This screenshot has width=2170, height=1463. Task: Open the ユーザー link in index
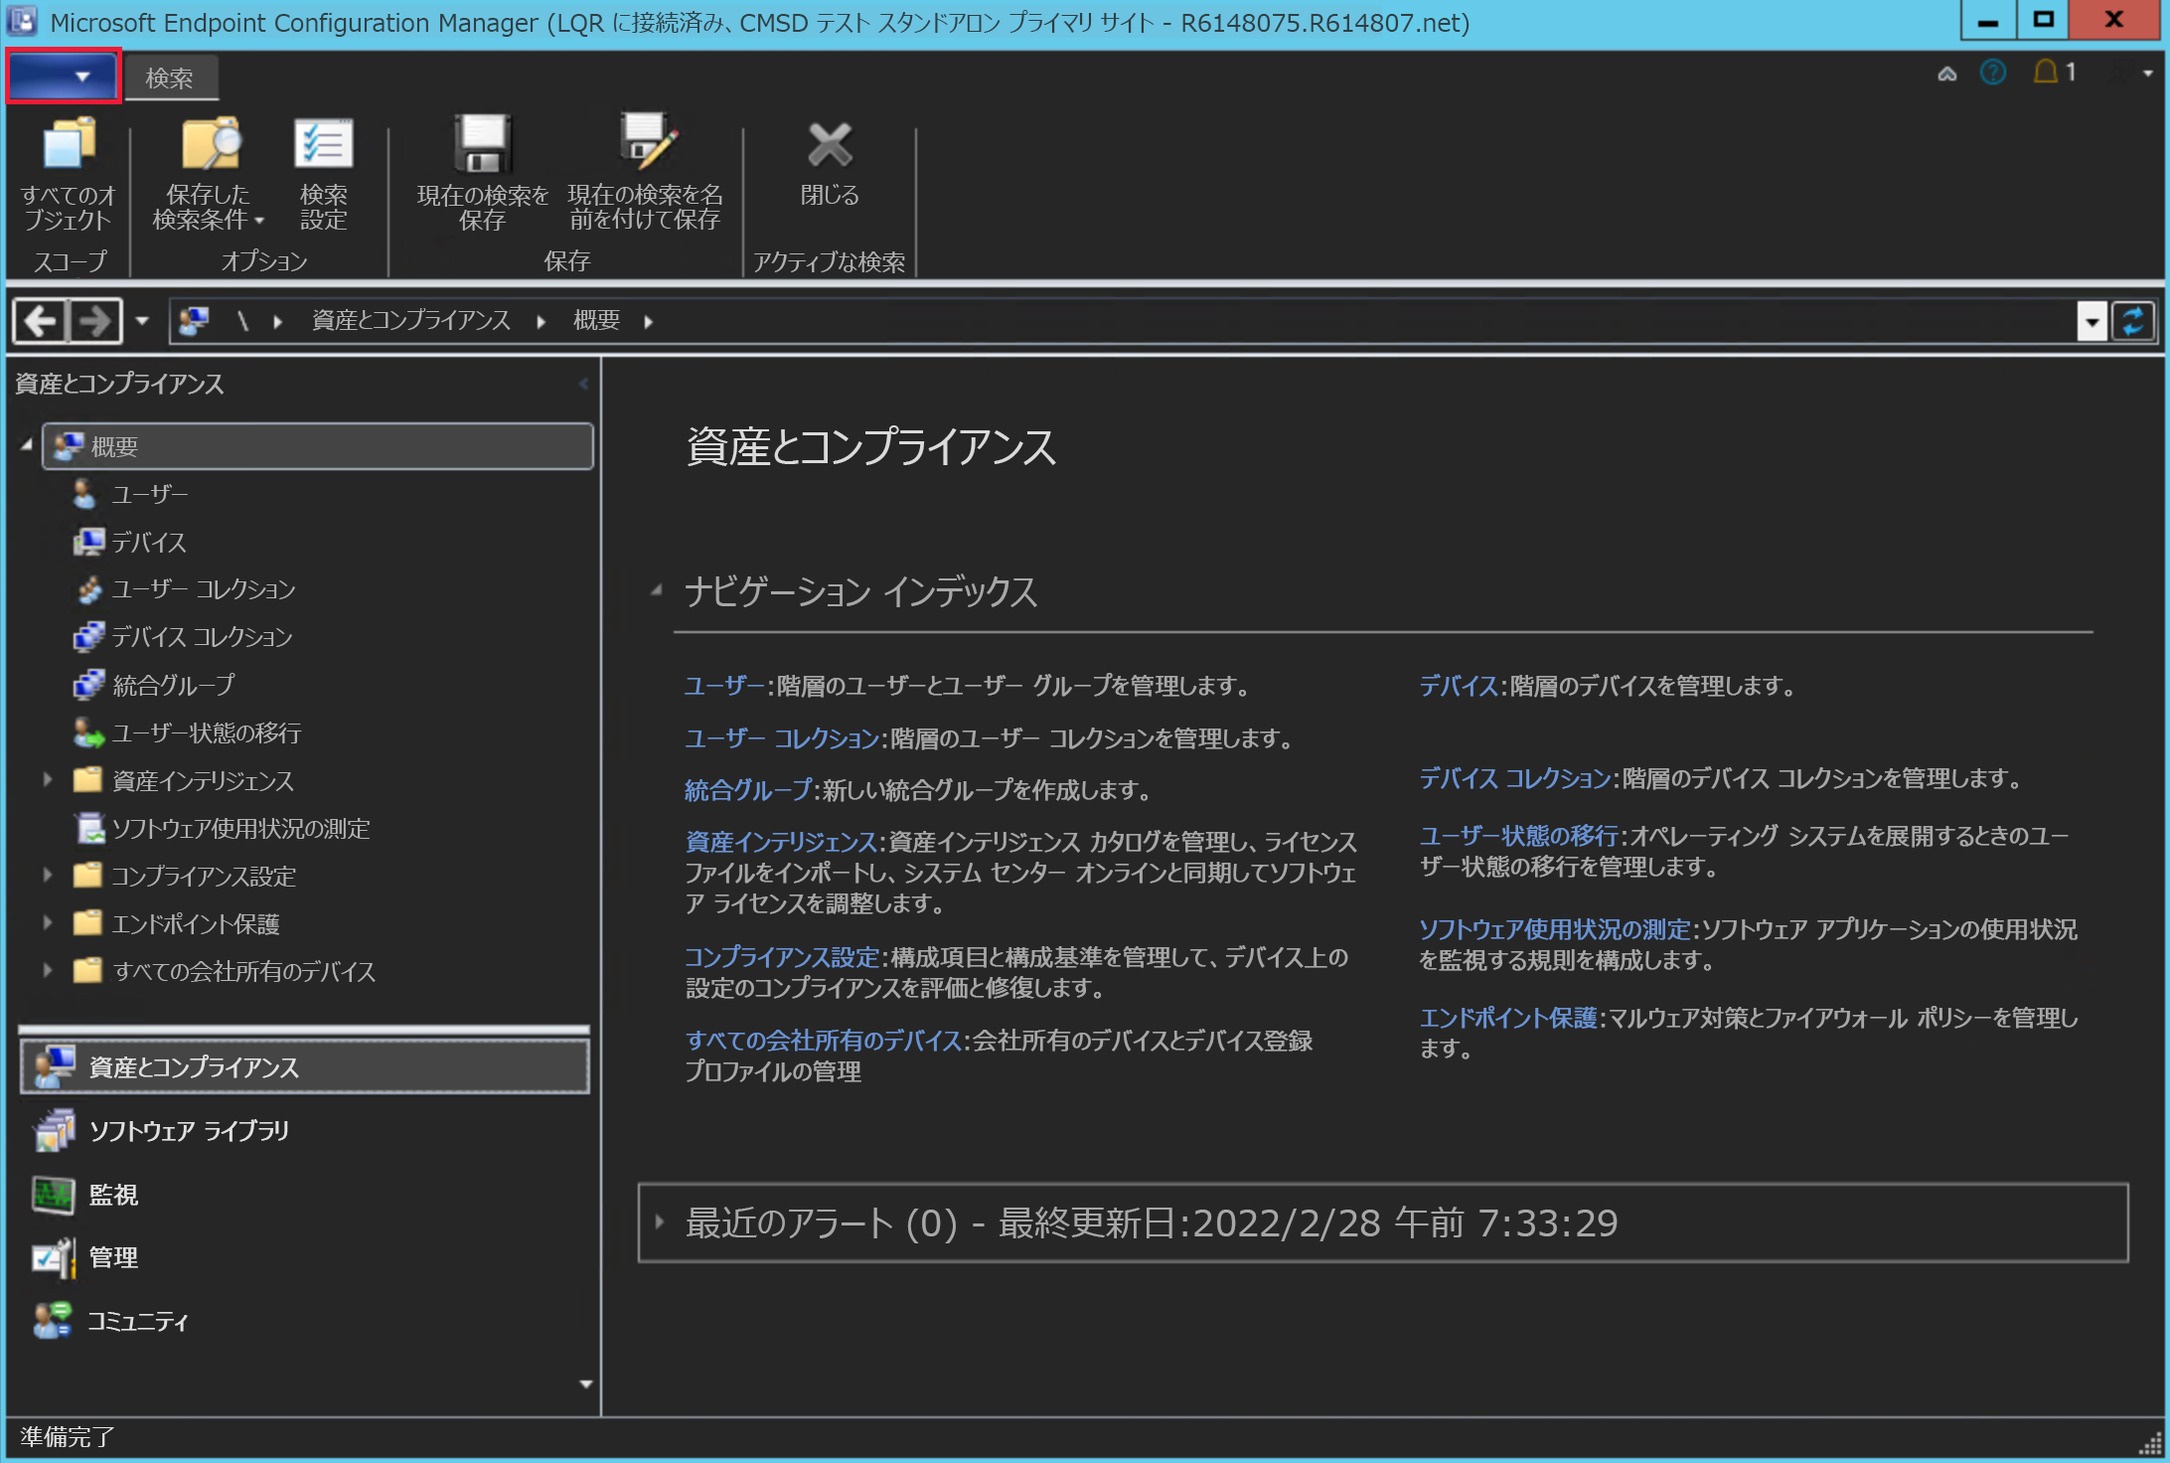tap(723, 686)
